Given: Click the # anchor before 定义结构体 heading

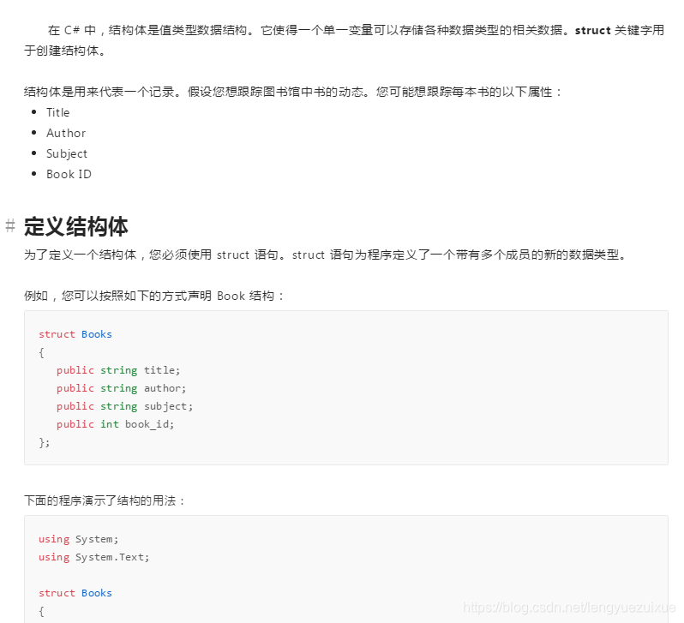Looking at the screenshot, I should [x=10, y=226].
